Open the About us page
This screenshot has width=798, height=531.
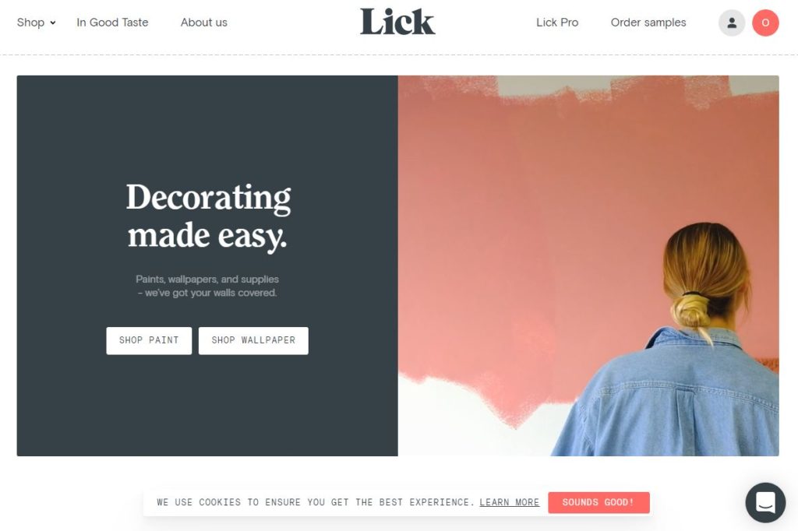[x=203, y=23]
